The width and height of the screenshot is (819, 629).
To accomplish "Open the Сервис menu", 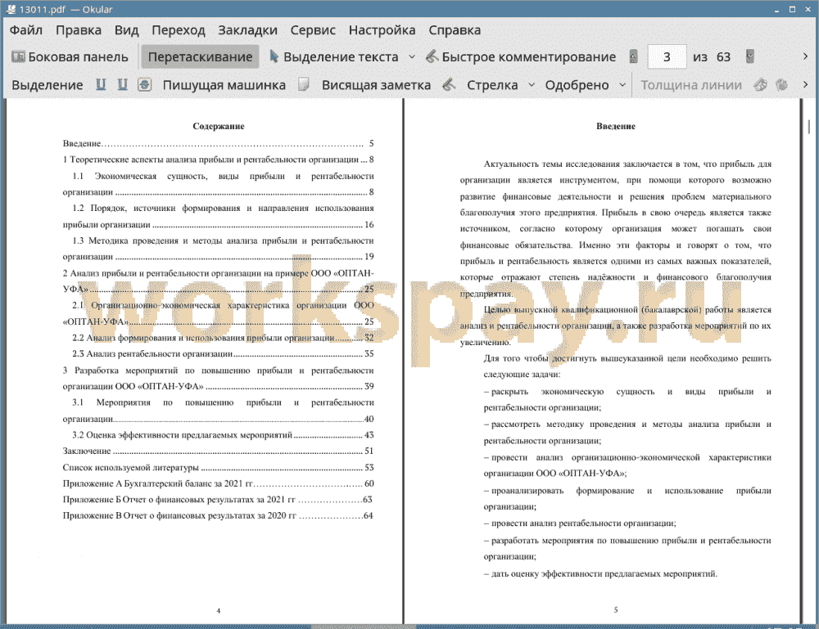I will click(313, 30).
